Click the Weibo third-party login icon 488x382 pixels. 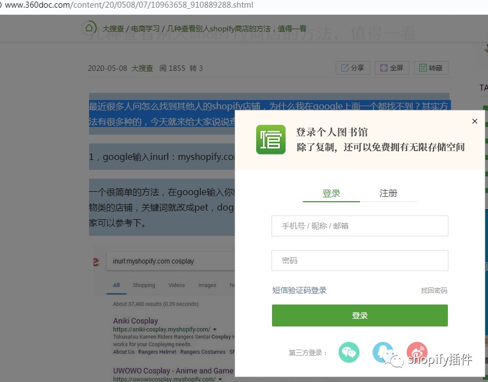(417, 352)
